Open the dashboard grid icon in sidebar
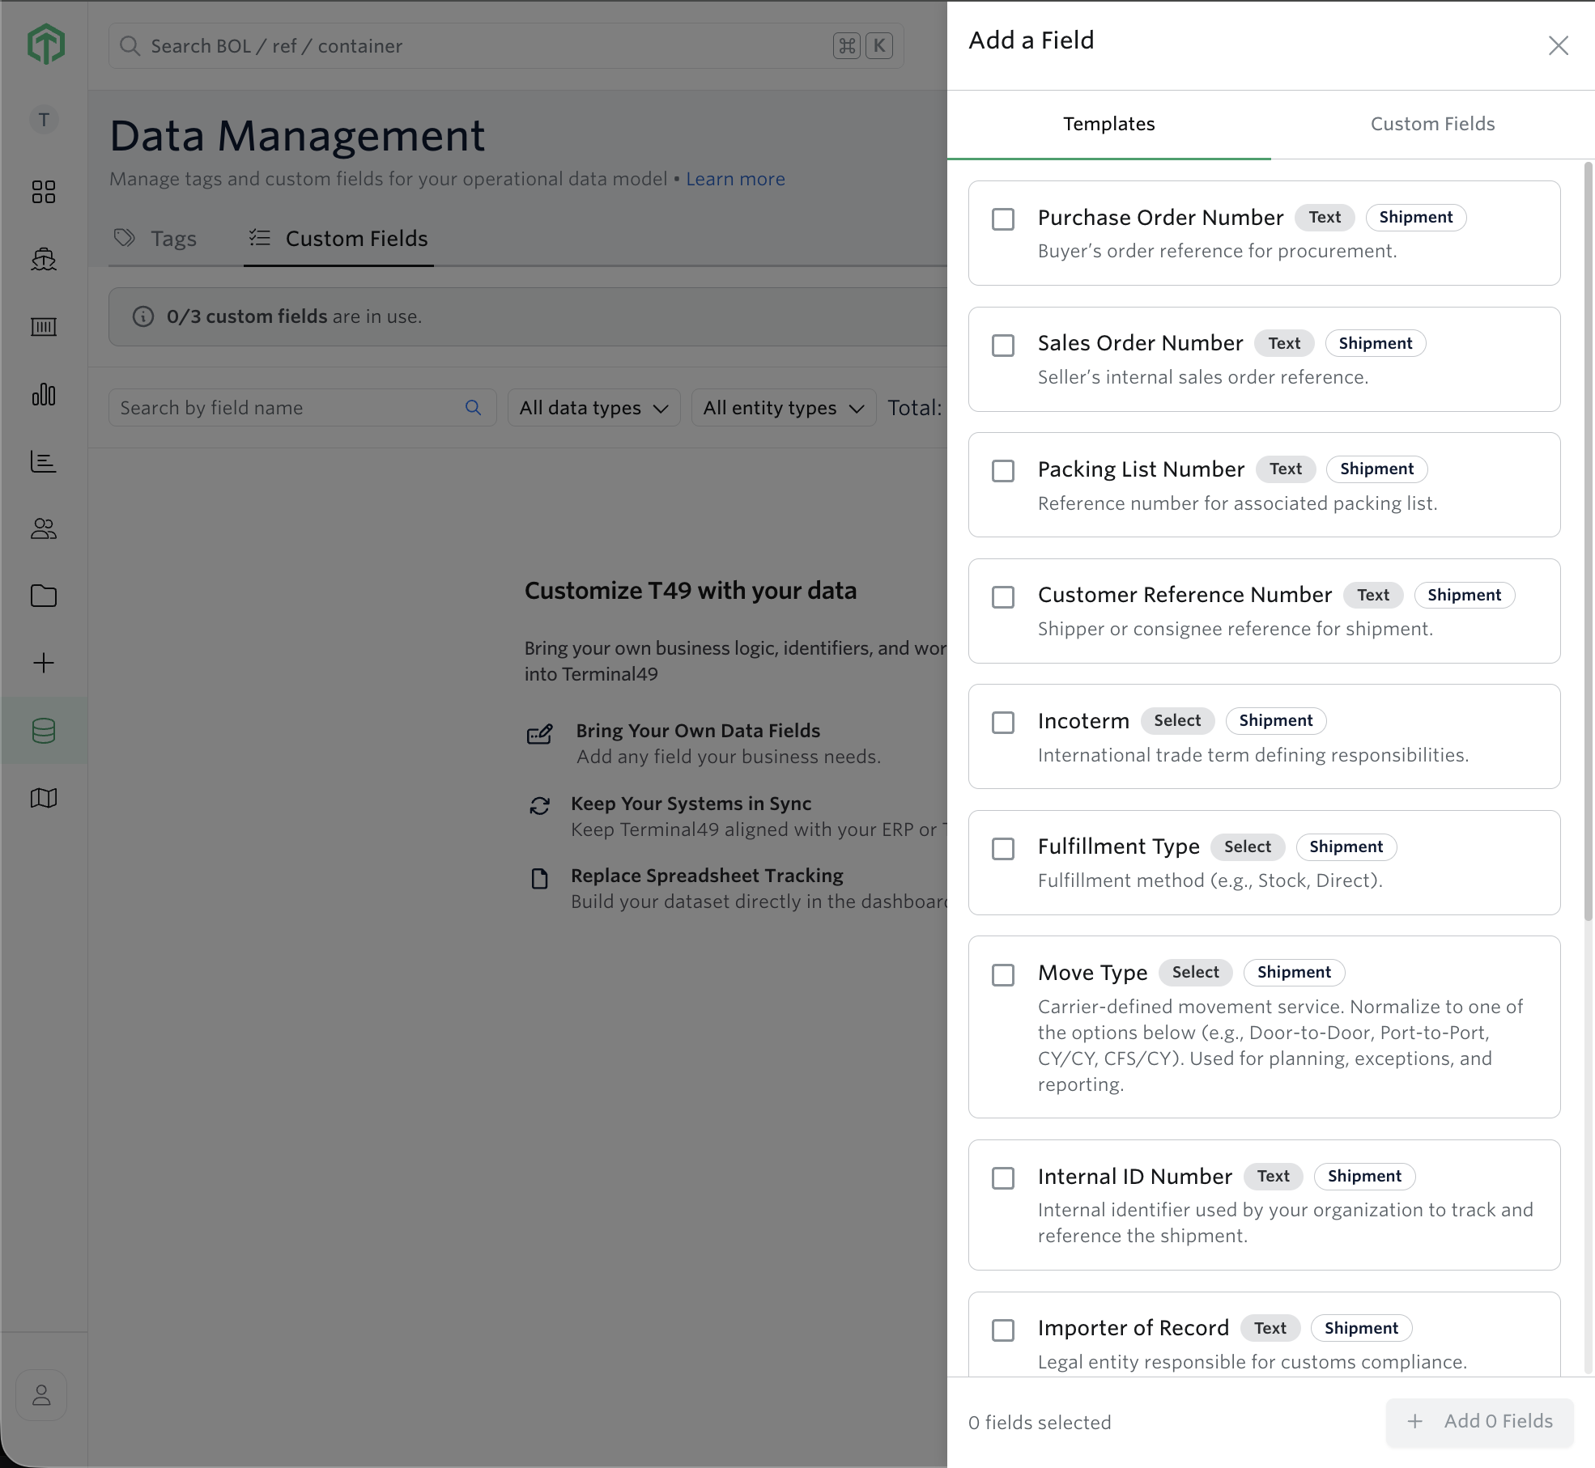Viewport: 1595px width, 1468px height. pos(44,192)
